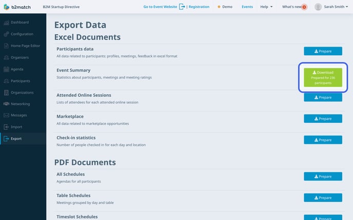Prepare the Table Schedules PDF
Image resolution: width=353 pixels, height=220 pixels.
pos(323,198)
